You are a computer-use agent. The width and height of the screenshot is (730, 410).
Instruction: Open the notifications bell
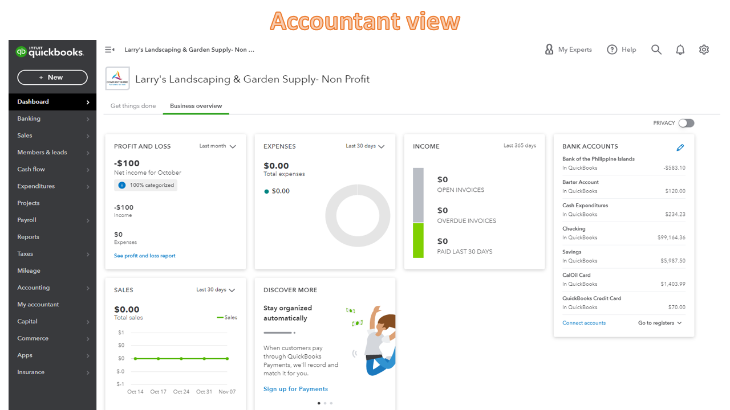coord(680,50)
